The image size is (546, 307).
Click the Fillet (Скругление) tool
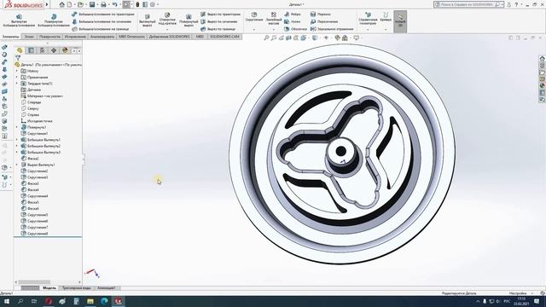tap(254, 17)
